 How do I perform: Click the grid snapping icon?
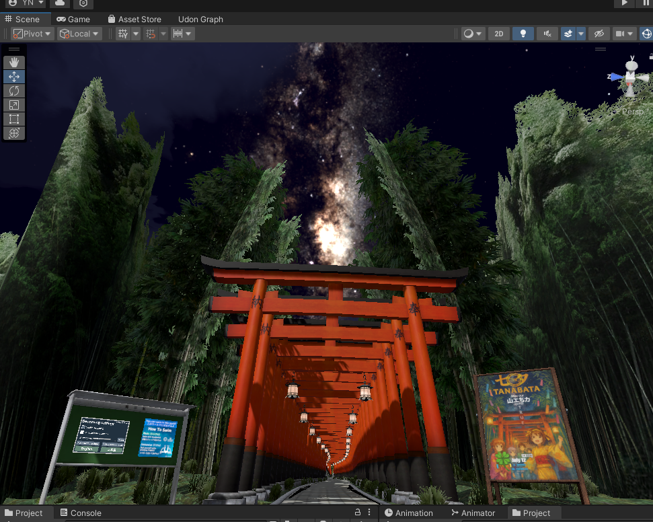pos(123,34)
